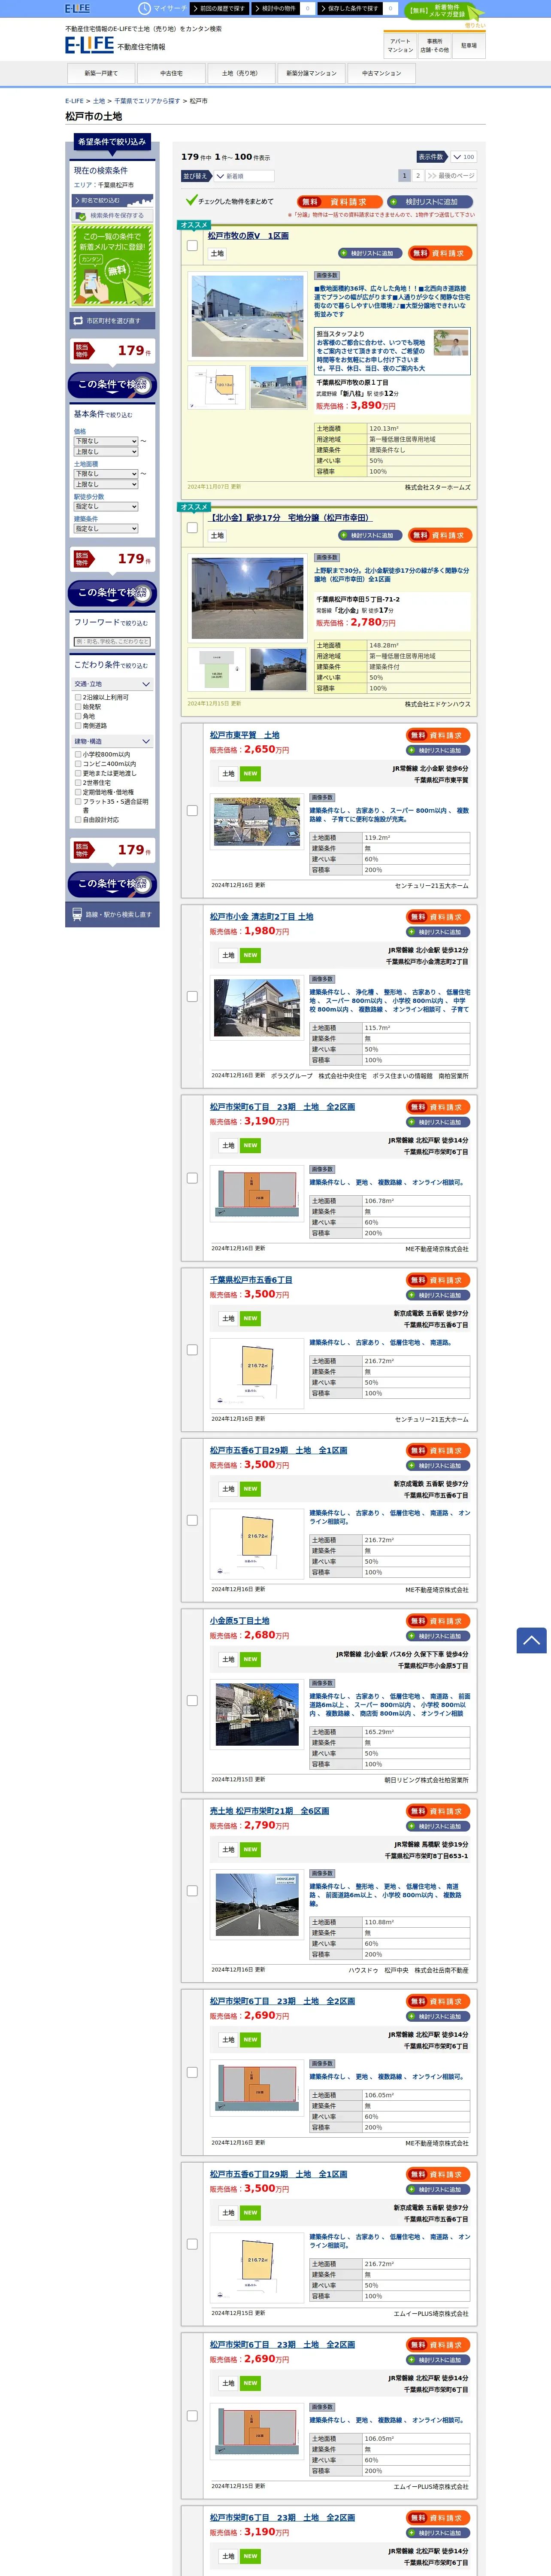Open the 駐車場 rental link
Viewport: 551px width, 2576px height.
[x=468, y=45]
